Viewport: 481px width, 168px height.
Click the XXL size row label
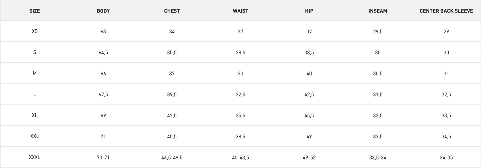click(x=35, y=136)
